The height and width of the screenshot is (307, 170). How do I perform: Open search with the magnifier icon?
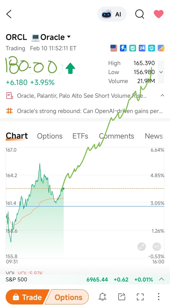(x=140, y=14)
